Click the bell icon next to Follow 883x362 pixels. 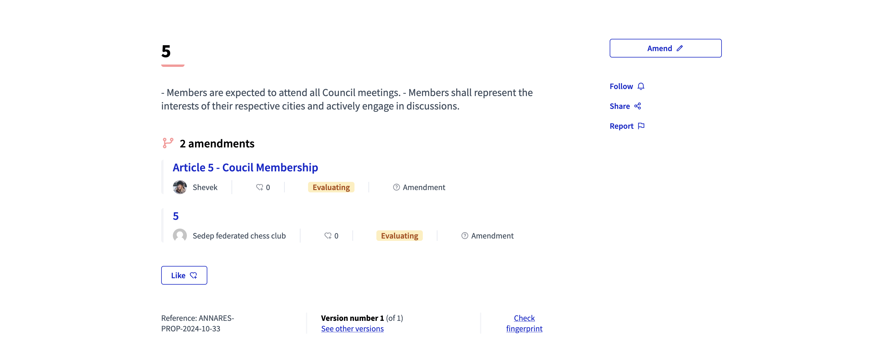coord(641,86)
